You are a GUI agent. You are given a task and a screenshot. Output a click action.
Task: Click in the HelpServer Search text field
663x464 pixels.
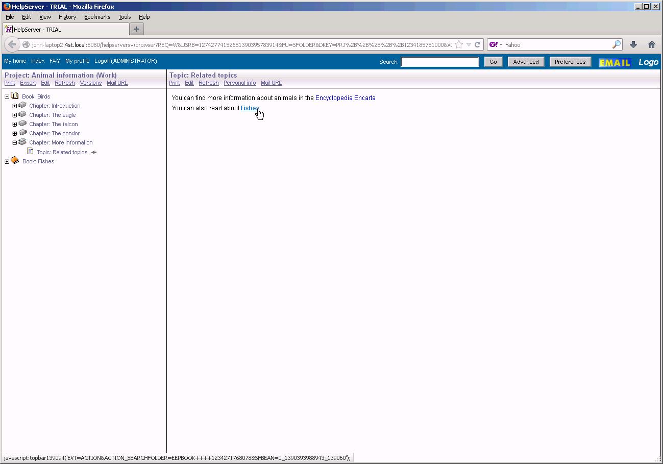click(x=439, y=62)
